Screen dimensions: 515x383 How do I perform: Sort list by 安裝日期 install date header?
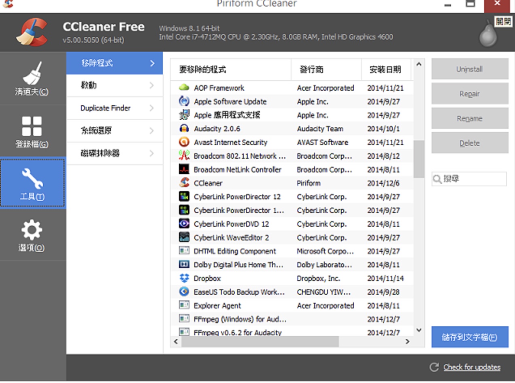[386, 70]
